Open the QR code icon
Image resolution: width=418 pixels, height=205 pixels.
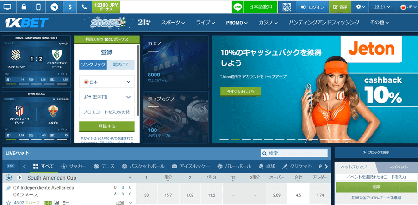pos(287,7)
